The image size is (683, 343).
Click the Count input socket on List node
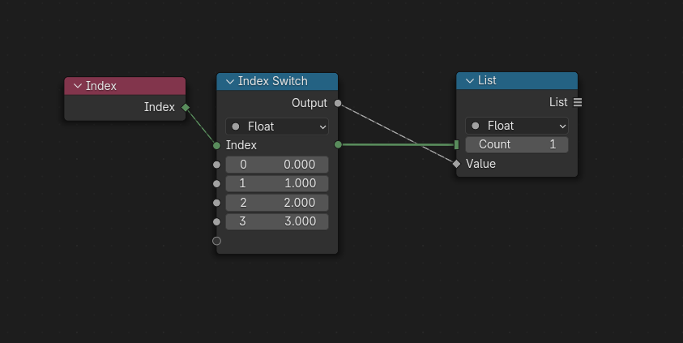[456, 144]
